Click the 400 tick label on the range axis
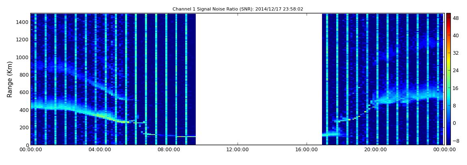467x165 pixels. tap(24, 110)
